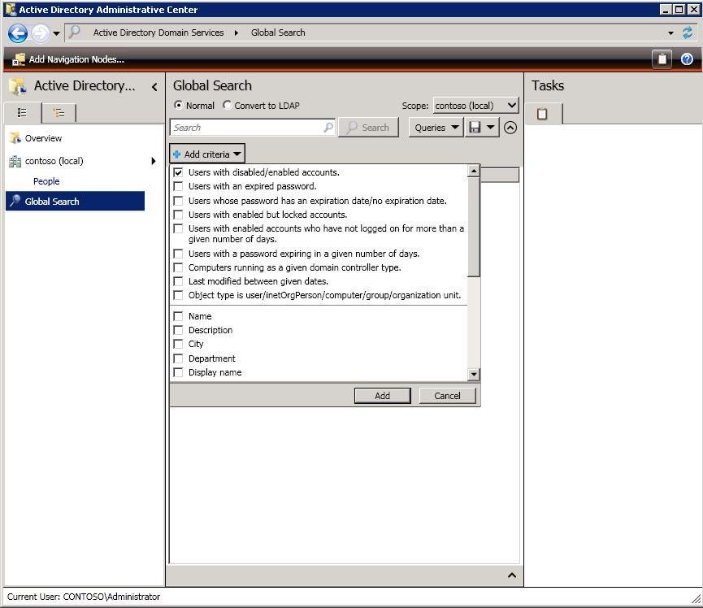The width and height of the screenshot is (703, 608).
Task: Check Object type is user/inetOrgPerson criteria
Action: coord(179,295)
